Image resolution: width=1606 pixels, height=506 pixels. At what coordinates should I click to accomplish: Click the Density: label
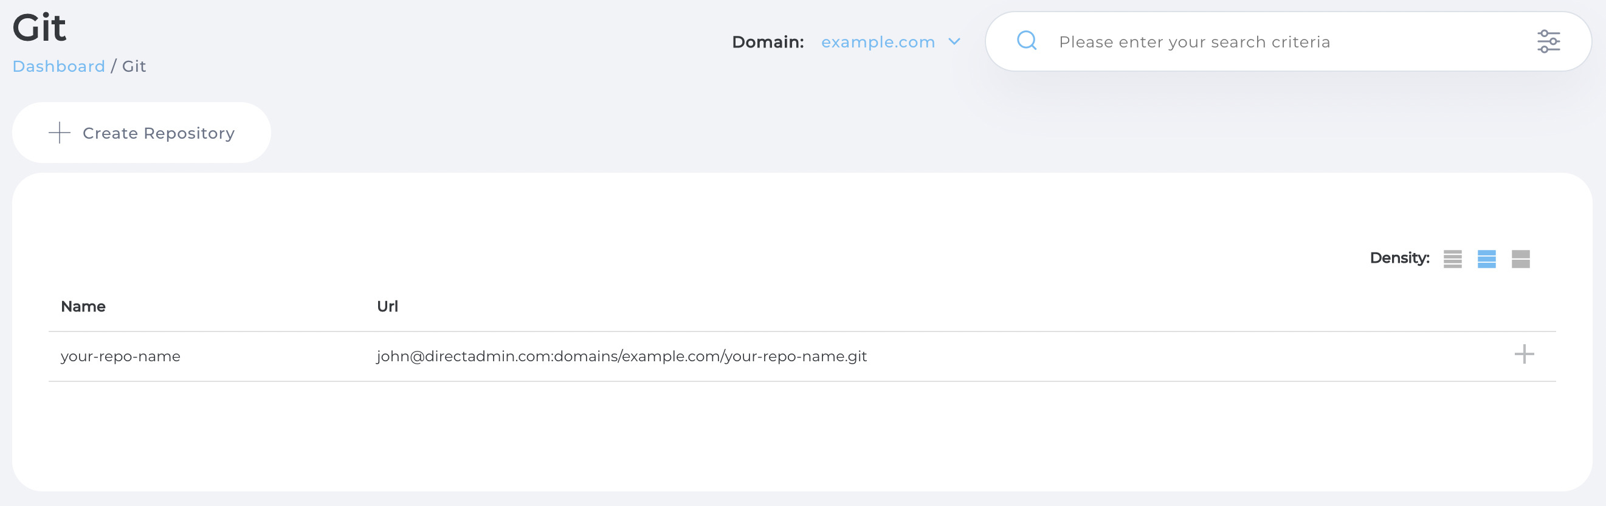click(1399, 258)
